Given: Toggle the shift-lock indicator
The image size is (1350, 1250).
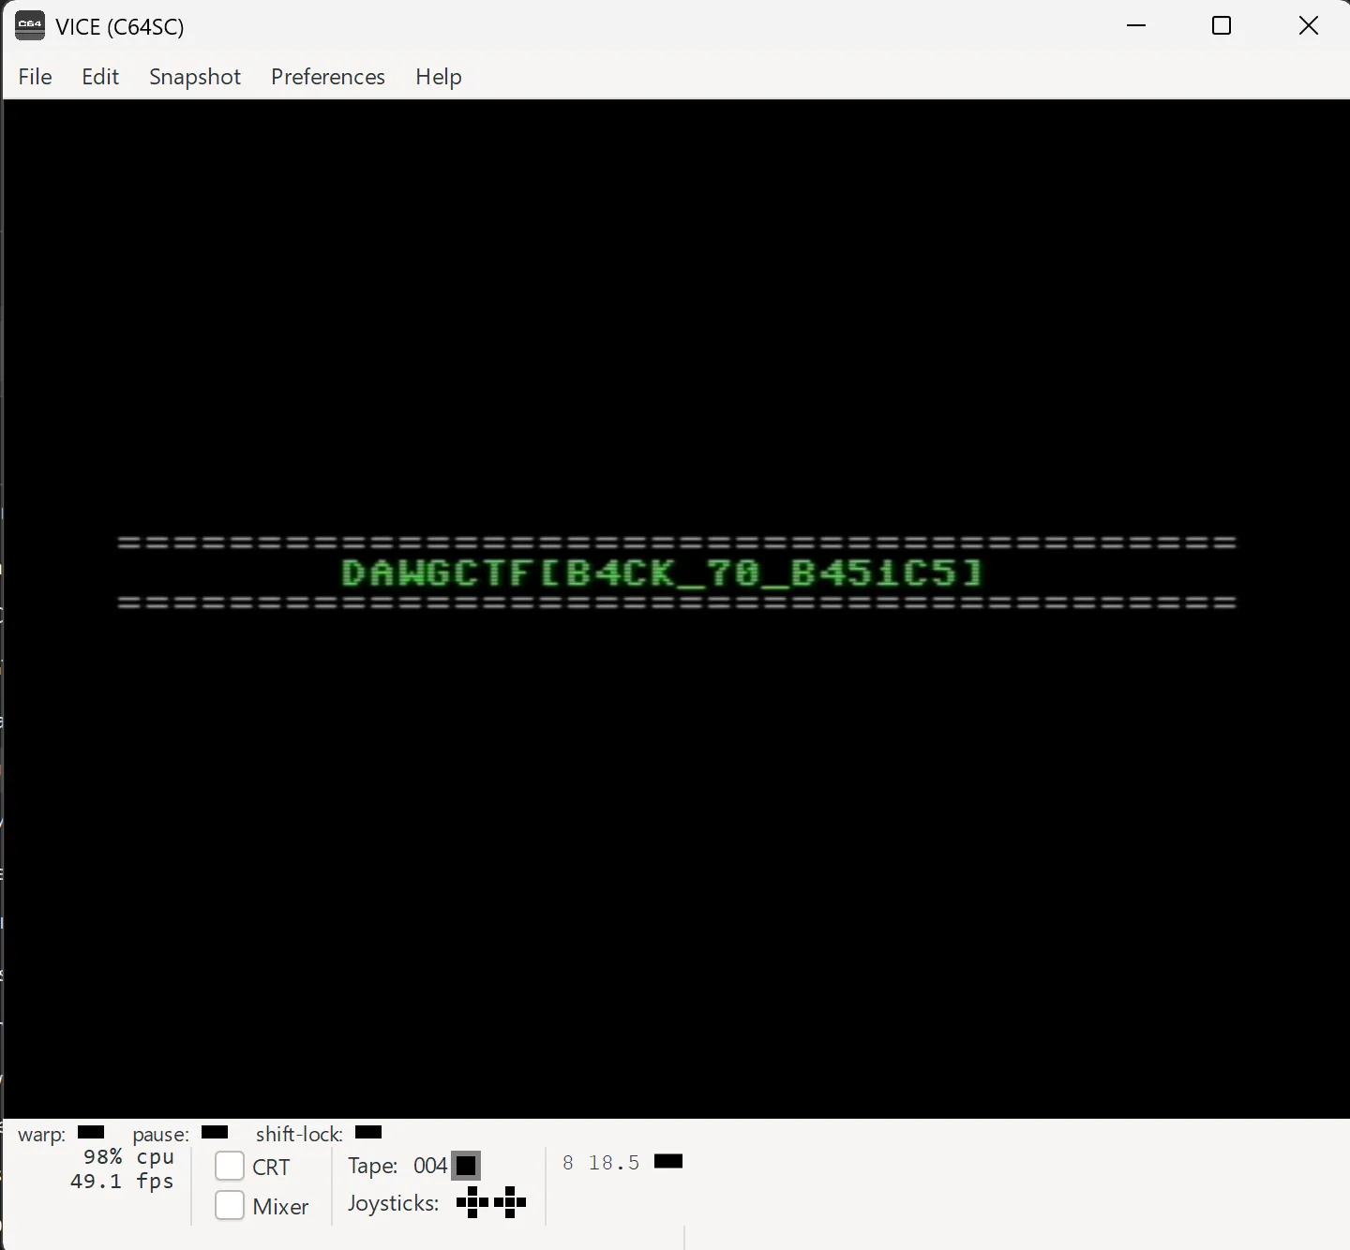Looking at the screenshot, I should [368, 1132].
